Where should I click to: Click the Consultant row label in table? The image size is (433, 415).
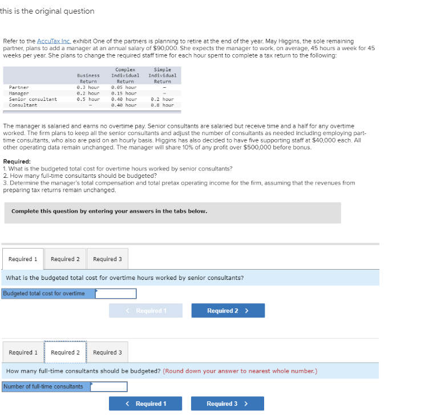(x=23, y=105)
